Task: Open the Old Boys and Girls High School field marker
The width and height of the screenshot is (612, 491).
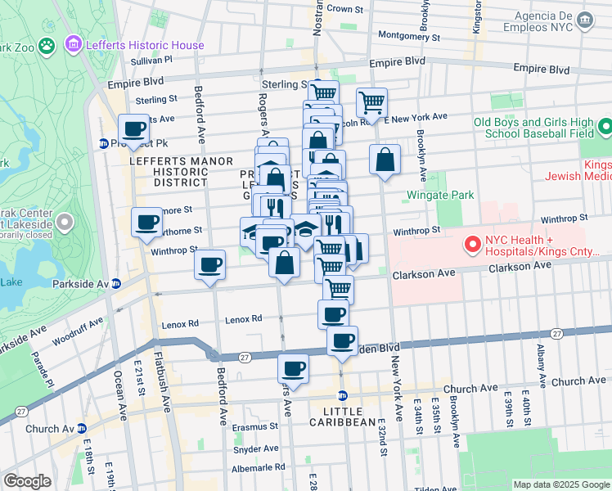Action: (x=605, y=128)
